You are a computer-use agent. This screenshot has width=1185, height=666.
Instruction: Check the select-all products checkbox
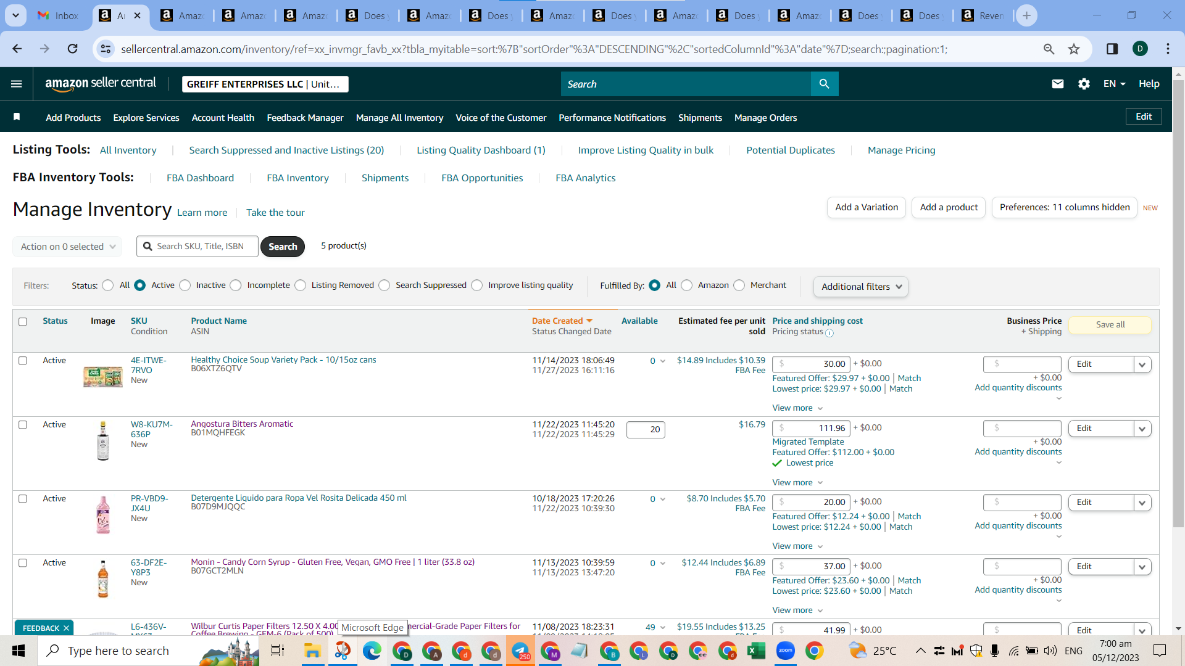coord(23,321)
